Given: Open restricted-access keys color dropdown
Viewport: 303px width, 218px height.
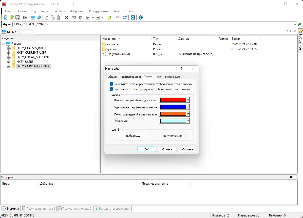Looking at the screenshot, I should 188,100.
